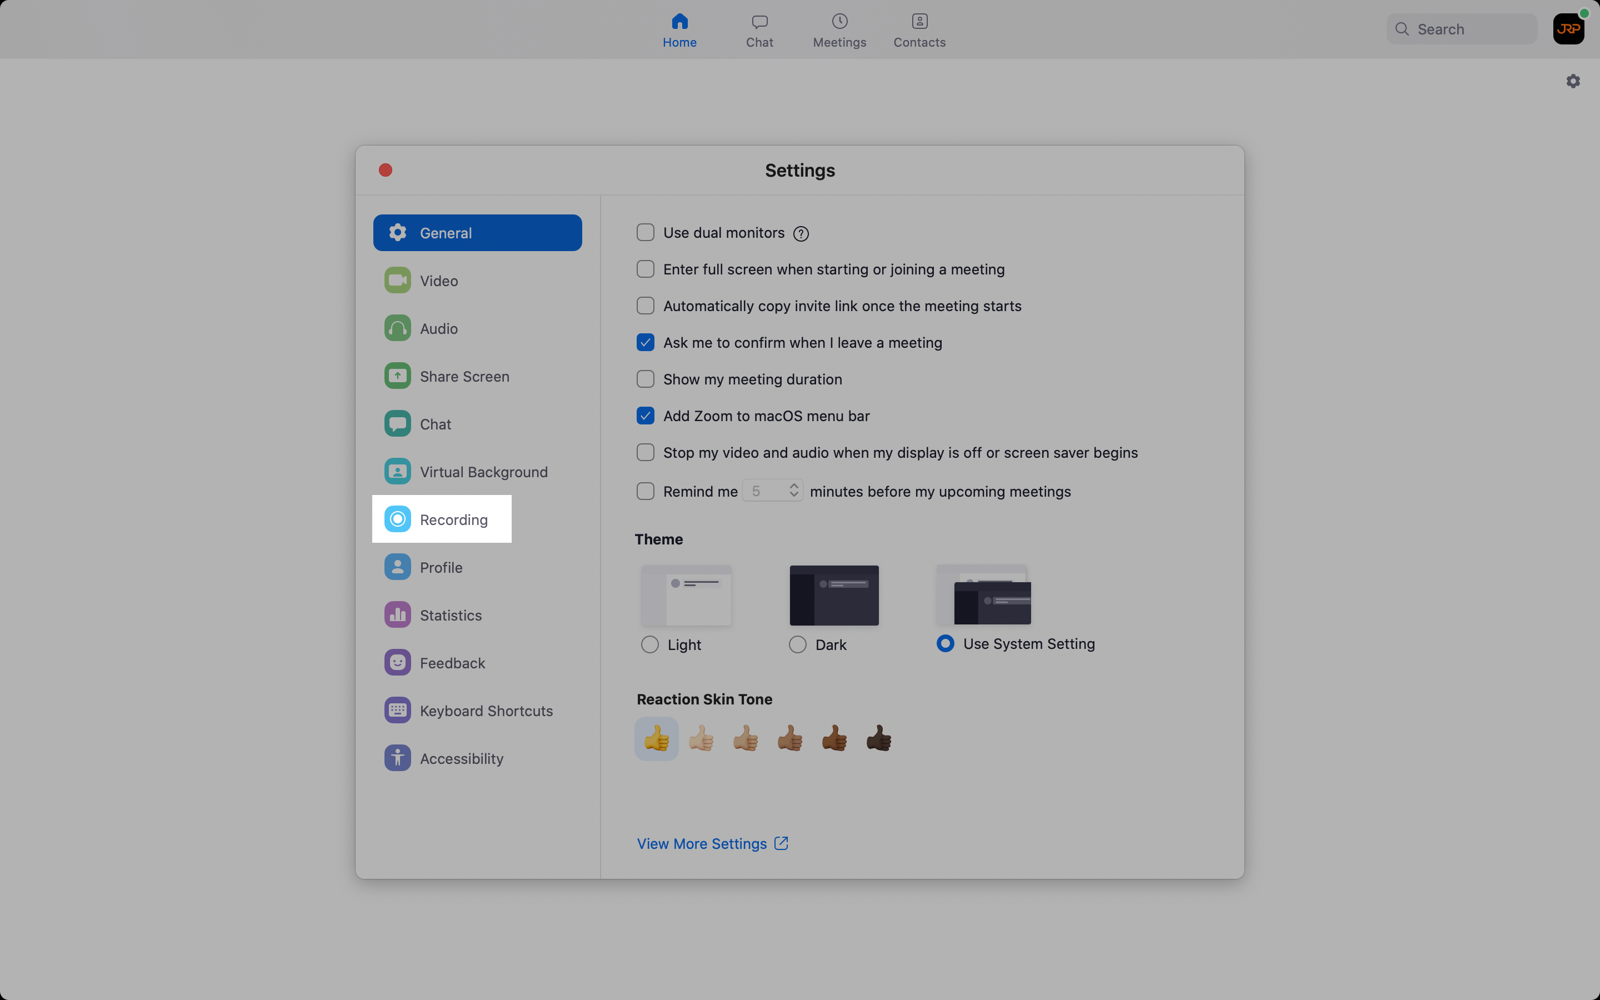Select the Dark theme
The height and width of the screenshot is (1000, 1600).
point(798,644)
